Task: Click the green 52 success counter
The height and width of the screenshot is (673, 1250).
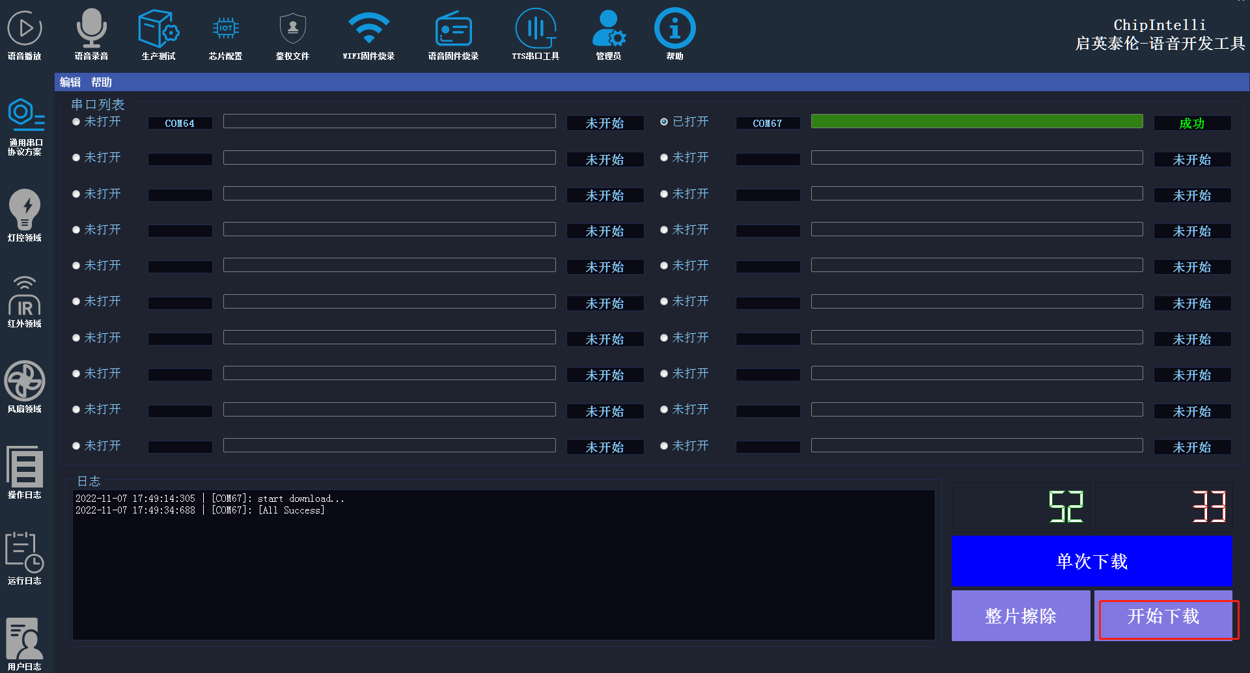Action: pos(1022,506)
